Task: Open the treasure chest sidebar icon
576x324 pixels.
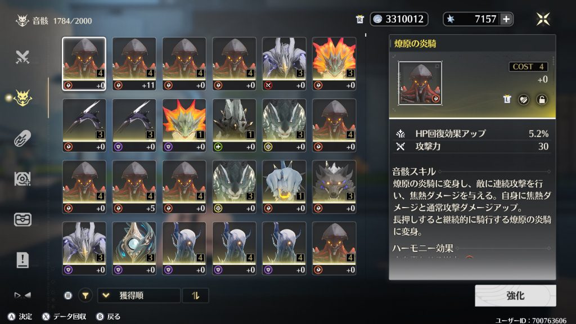Action: pyautogui.click(x=22, y=220)
